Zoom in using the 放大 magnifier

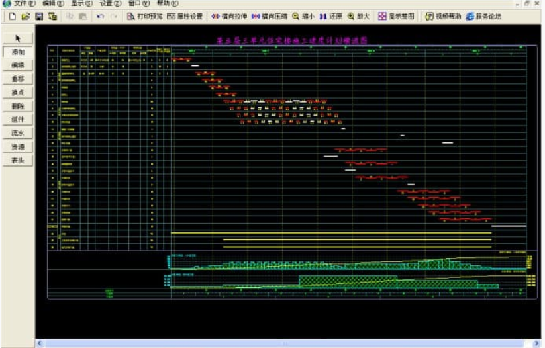[360, 16]
